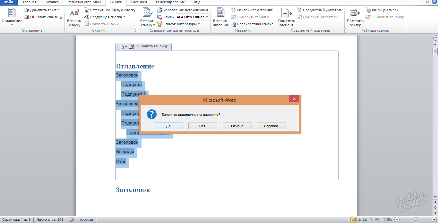Click the Оглавление table of contents icon
The image size is (438, 223).
[12, 13]
